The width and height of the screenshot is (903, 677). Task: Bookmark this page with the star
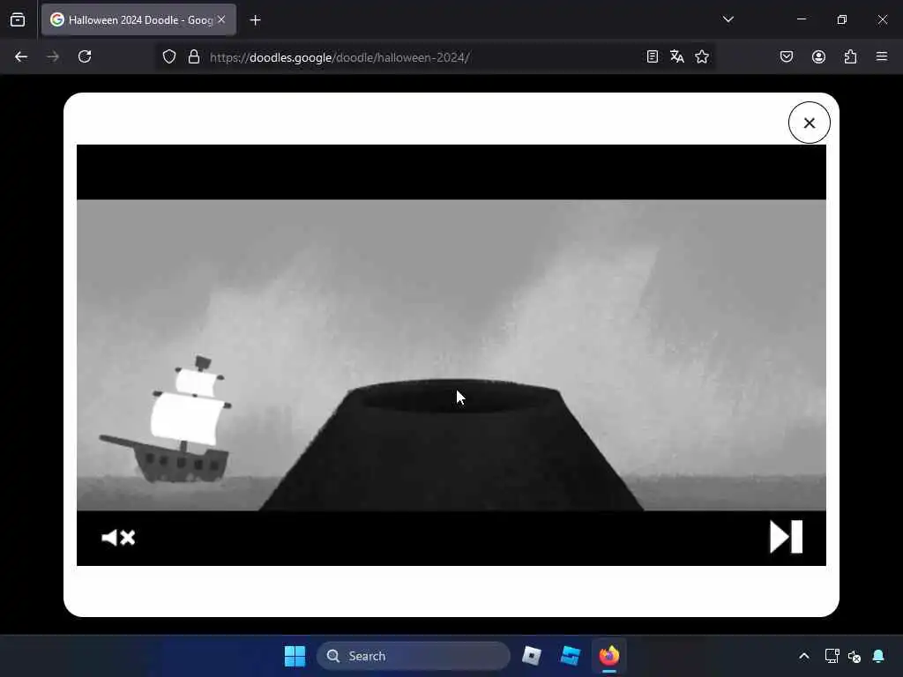(x=701, y=56)
